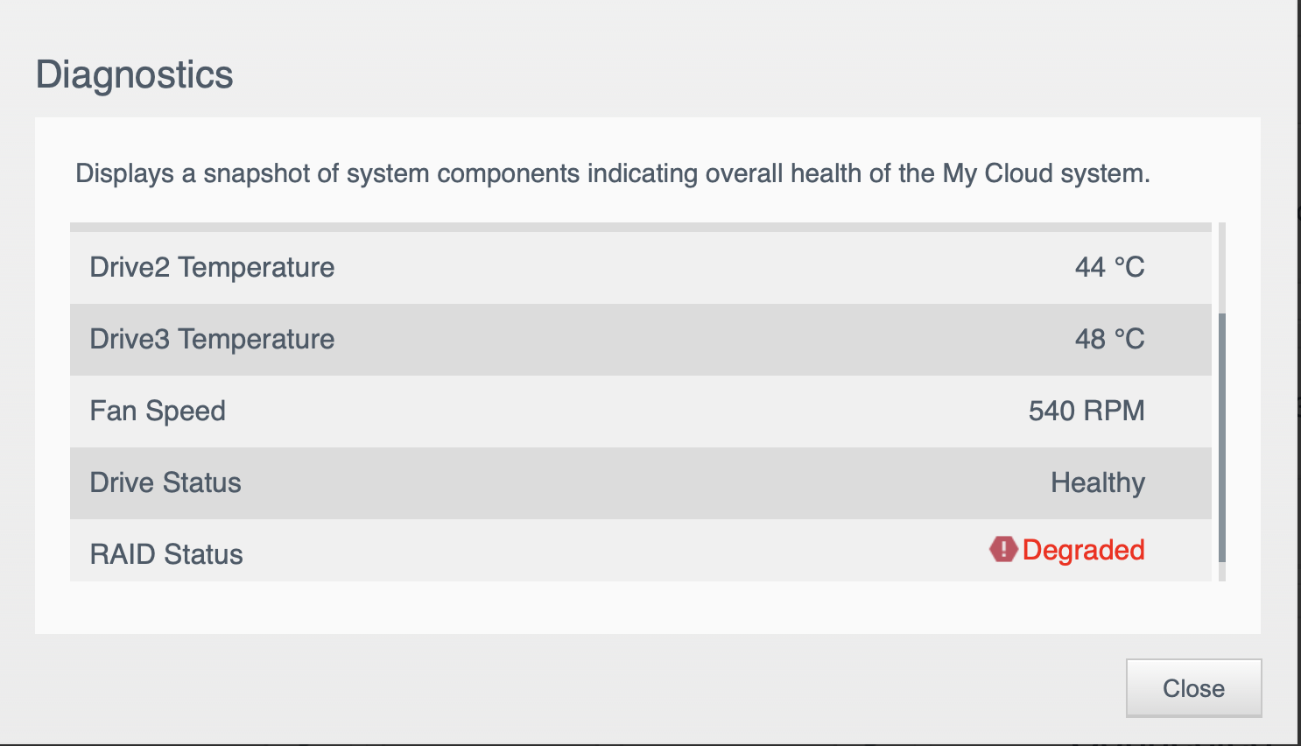Screen dimensions: 1301x746
Task: Click the Diagnostics dialog heading
Action: pos(135,74)
